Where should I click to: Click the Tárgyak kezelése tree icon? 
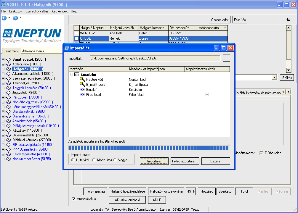(9, 88)
